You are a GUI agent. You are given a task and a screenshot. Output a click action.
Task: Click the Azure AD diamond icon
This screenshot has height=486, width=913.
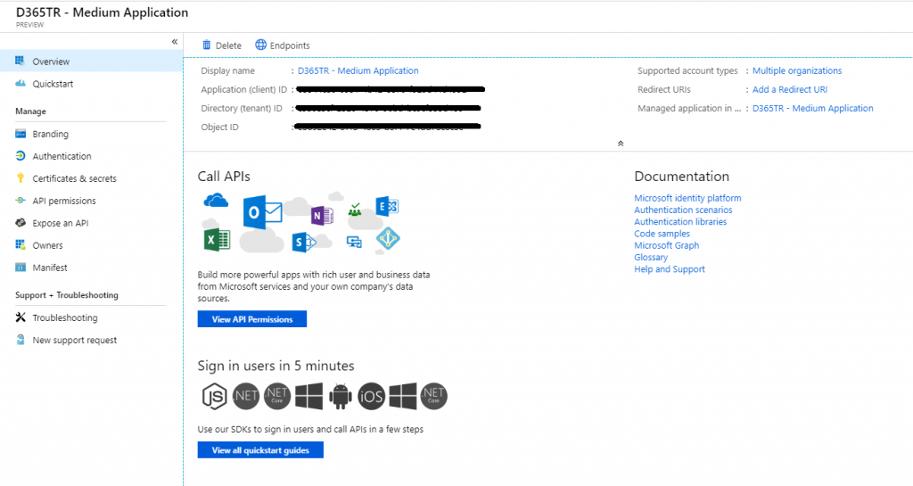click(x=388, y=239)
